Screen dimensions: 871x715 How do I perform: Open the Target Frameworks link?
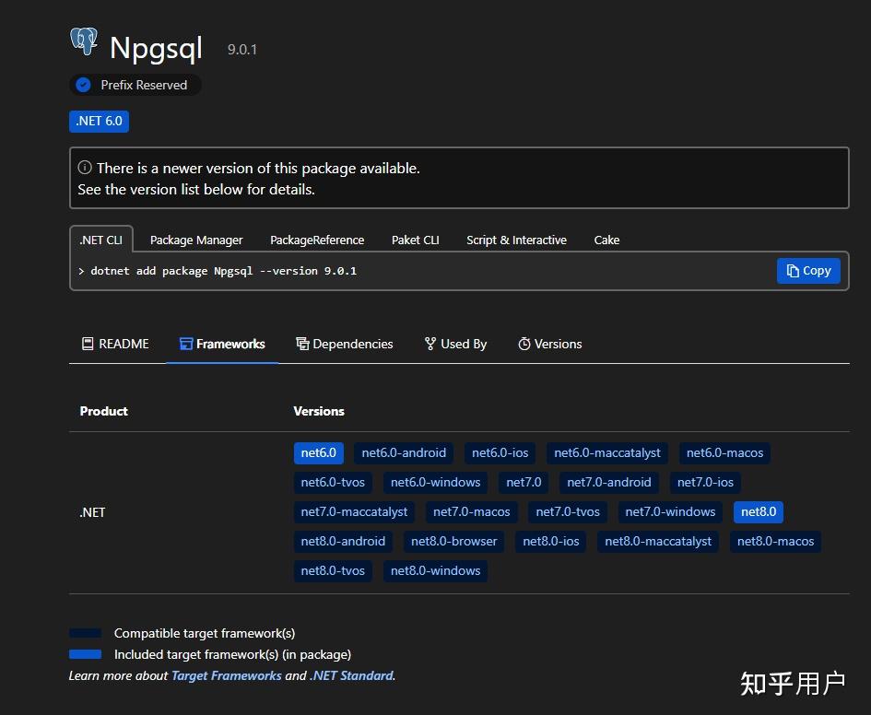tap(226, 675)
